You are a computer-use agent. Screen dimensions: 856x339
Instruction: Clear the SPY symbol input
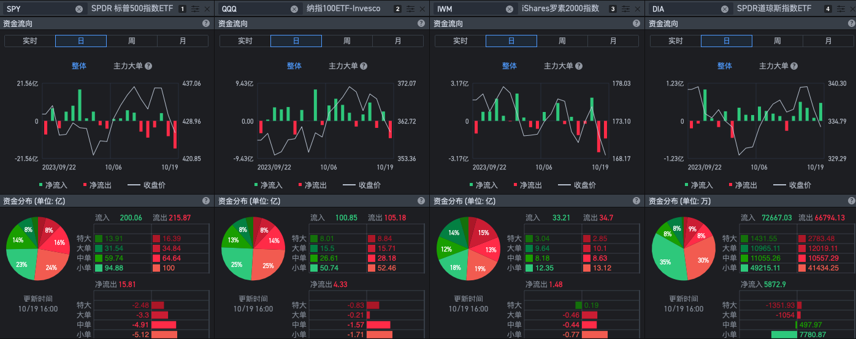pos(79,9)
